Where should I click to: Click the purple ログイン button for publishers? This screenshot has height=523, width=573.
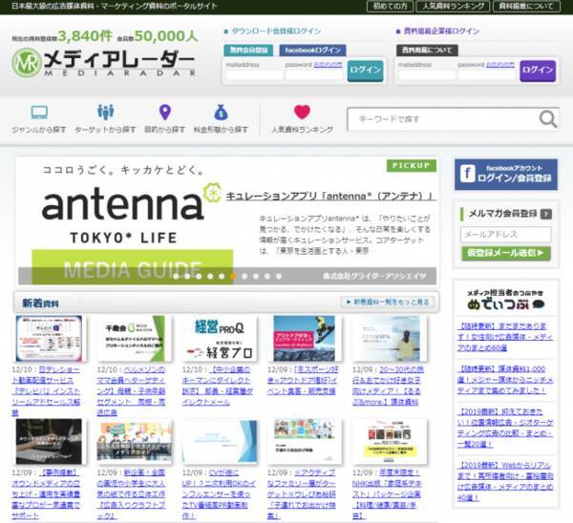[x=537, y=70]
